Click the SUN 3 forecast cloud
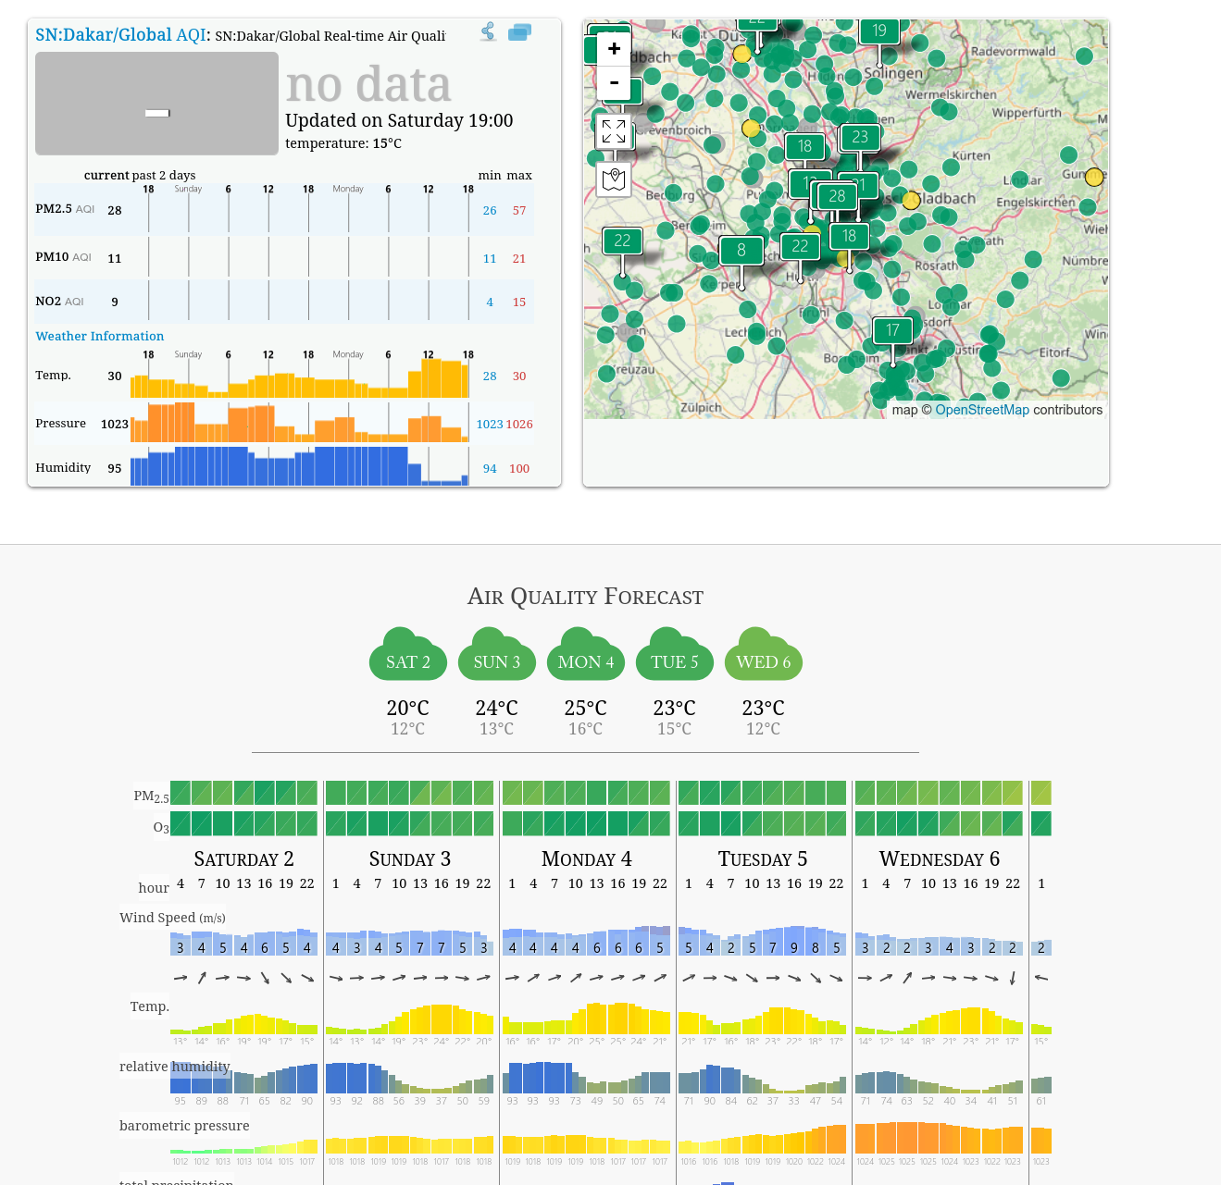 497,654
